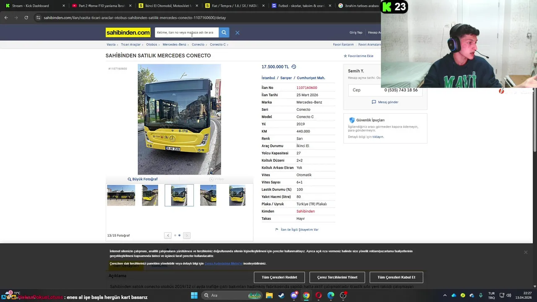The height and width of the screenshot is (302, 537).
Task: Close the Fiat / Tempra tab
Action: coord(264,6)
